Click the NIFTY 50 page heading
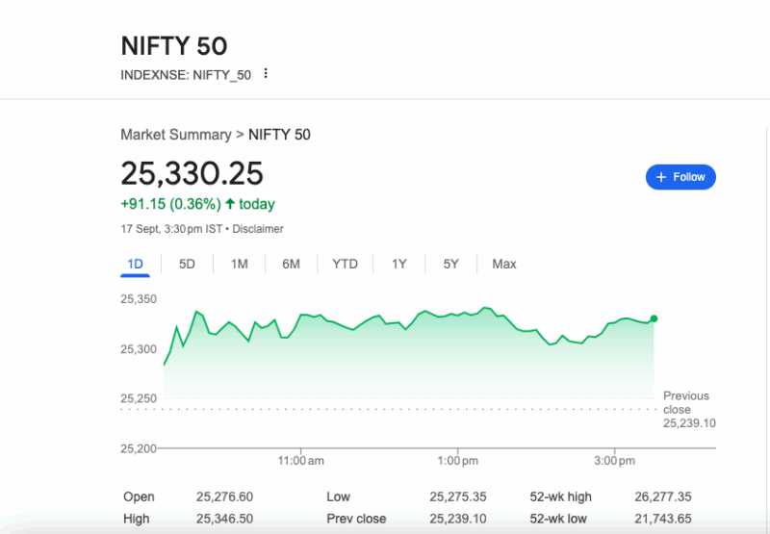This screenshot has width=770, height=534. coord(173,45)
